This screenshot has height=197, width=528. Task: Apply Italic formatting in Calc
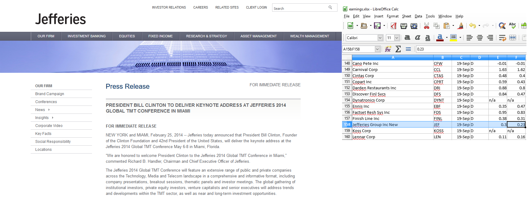point(418,38)
